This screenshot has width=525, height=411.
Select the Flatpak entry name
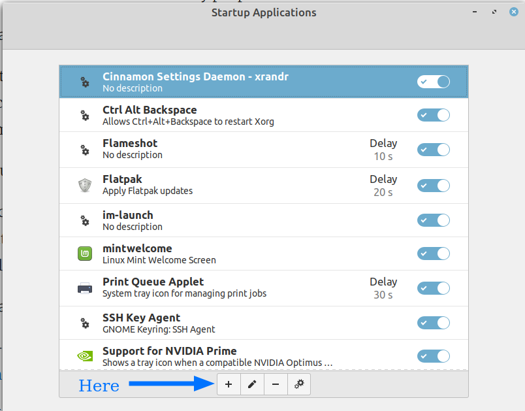point(122,180)
